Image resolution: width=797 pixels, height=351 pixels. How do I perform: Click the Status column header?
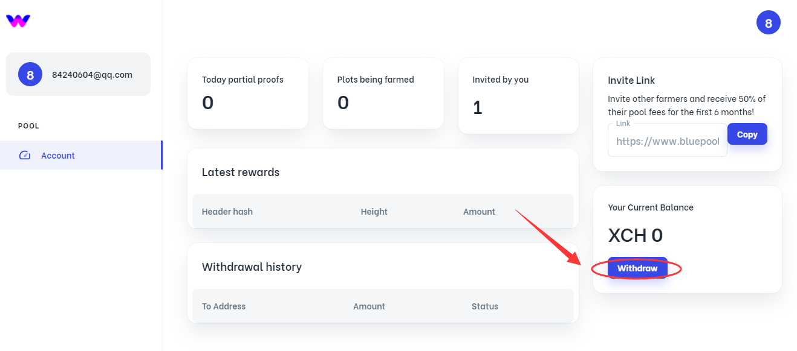coord(484,306)
